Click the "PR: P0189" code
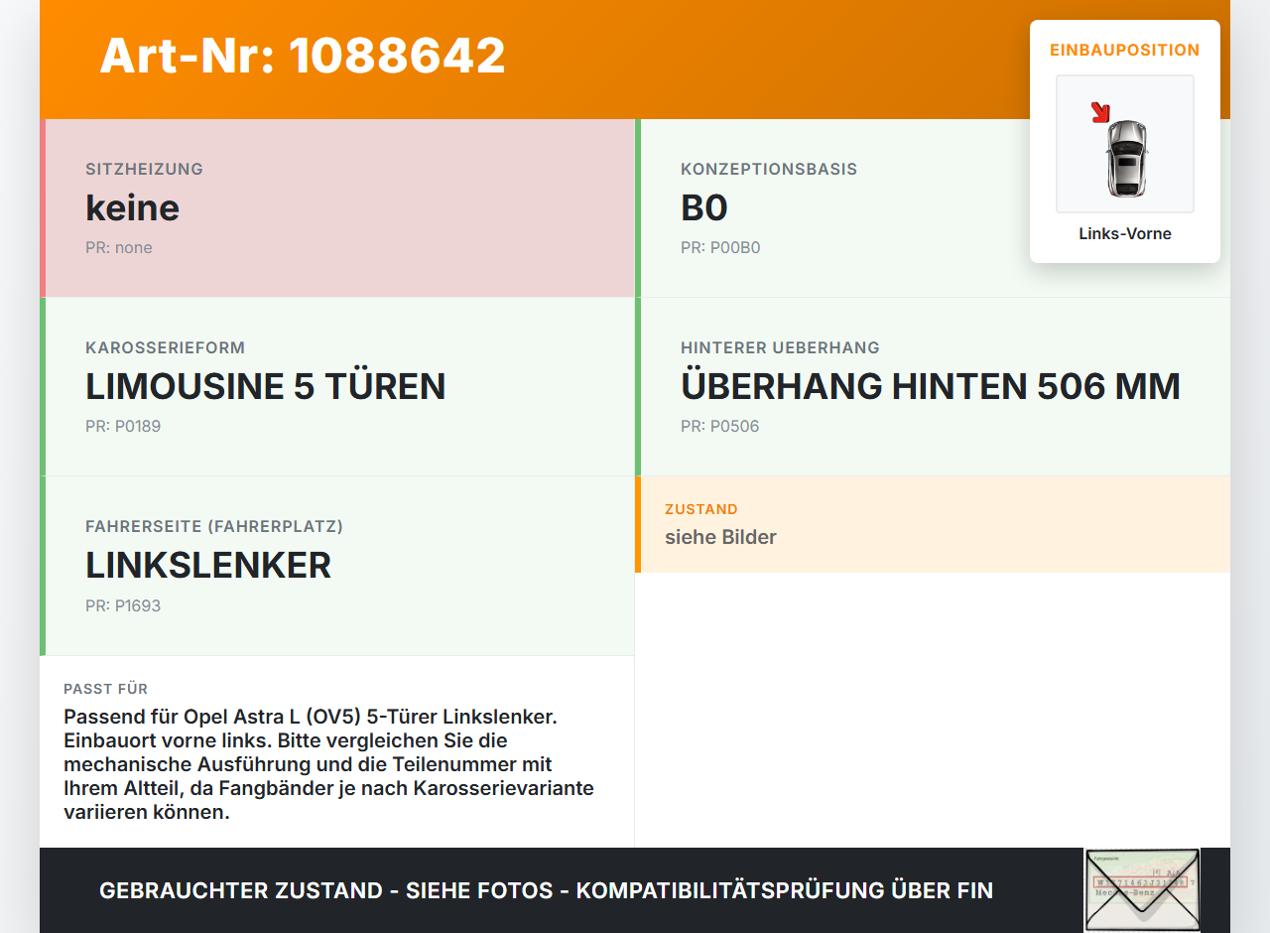Viewport: 1270px width, 933px height. coord(123,427)
